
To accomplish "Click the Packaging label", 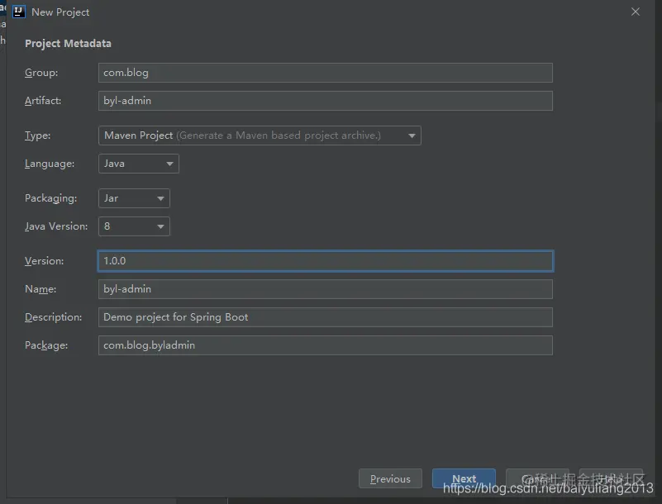I will tap(50, 198).
